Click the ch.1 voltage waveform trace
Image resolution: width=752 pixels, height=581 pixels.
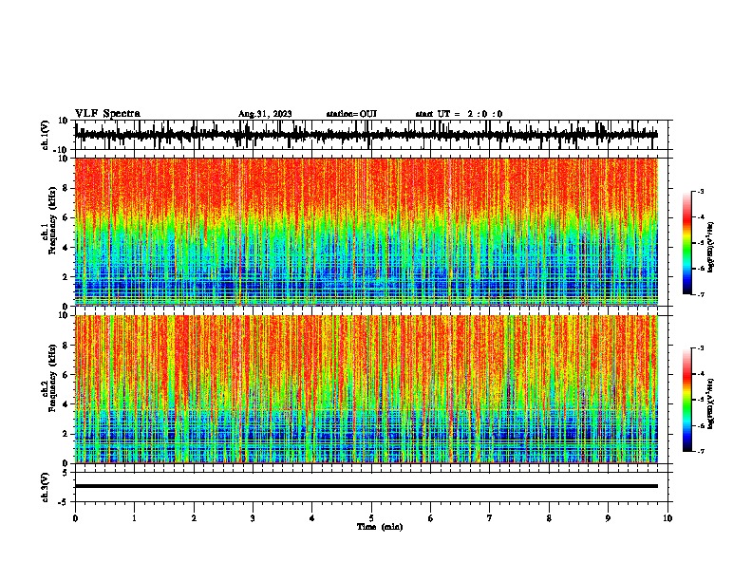tap(367, 135)
